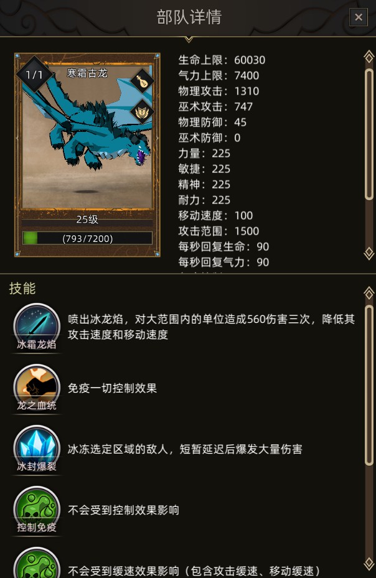Click the stats list scroll-down arrow
This screenshot has width=376, height=578.
(x=369, y=253)
